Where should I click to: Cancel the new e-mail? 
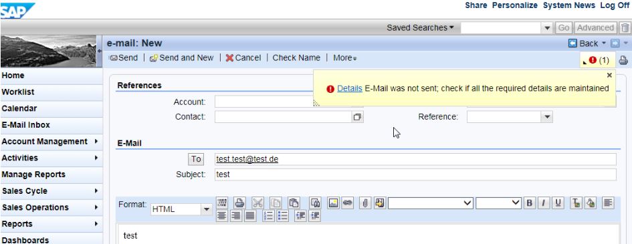coord(243,58)
